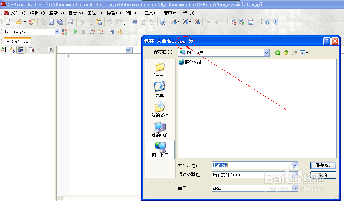Open the 构建(B) menu

[114, 13]
